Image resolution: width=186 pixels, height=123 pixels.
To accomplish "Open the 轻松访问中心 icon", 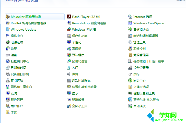I will coord(8,61).
